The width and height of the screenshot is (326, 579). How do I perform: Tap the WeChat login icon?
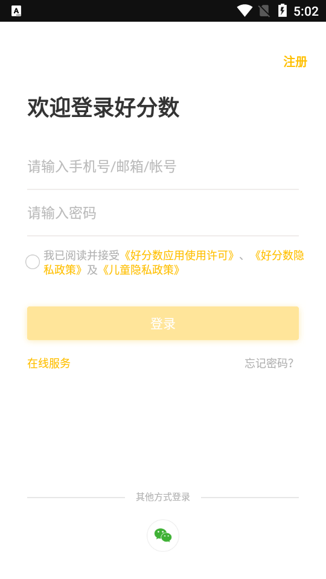[163, 536]
